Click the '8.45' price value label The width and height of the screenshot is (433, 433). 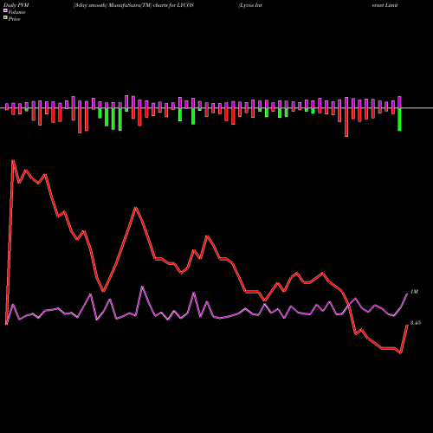point(416,323)
